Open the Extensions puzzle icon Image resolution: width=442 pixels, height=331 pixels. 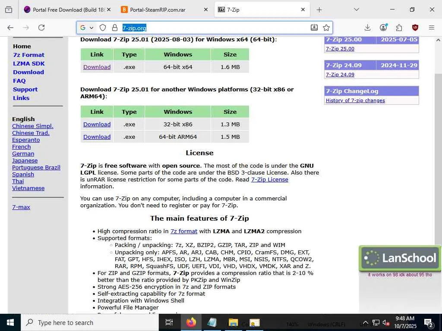(399, 28)
